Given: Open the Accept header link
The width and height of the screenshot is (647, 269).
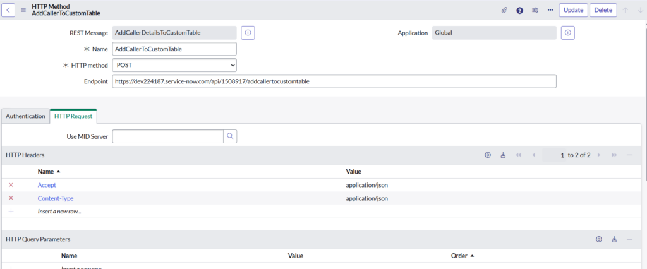Looking at the screenshot, I should point(47,185).
